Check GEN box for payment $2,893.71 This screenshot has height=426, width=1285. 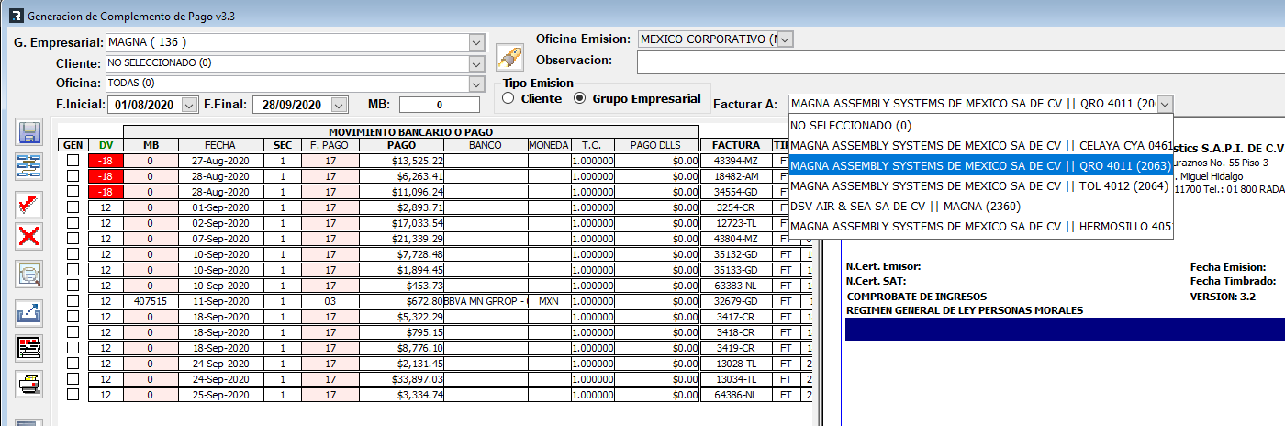(x=73, y=207)
